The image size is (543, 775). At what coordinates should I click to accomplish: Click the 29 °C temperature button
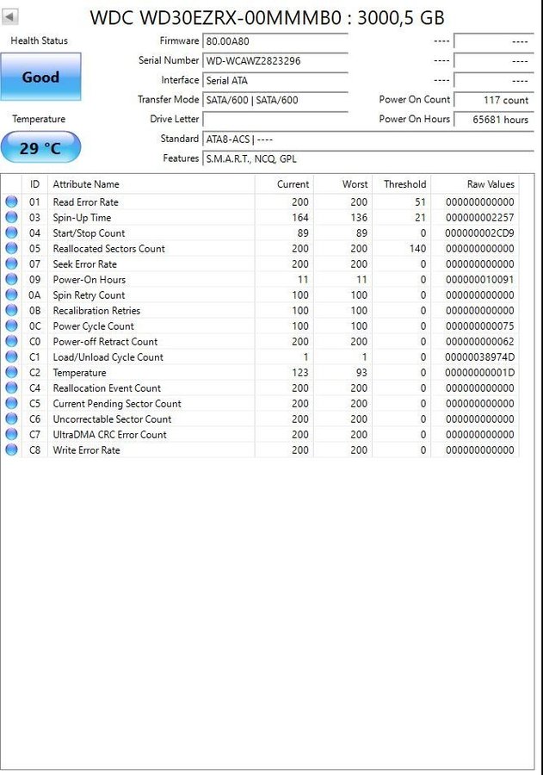tap(40, 148)
